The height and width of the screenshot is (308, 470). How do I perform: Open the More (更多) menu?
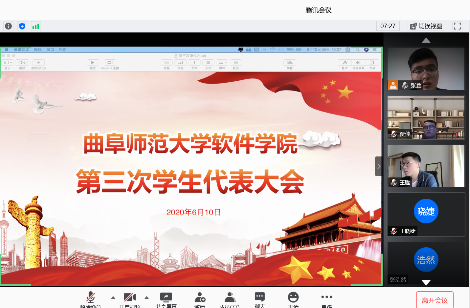(326, 298)
